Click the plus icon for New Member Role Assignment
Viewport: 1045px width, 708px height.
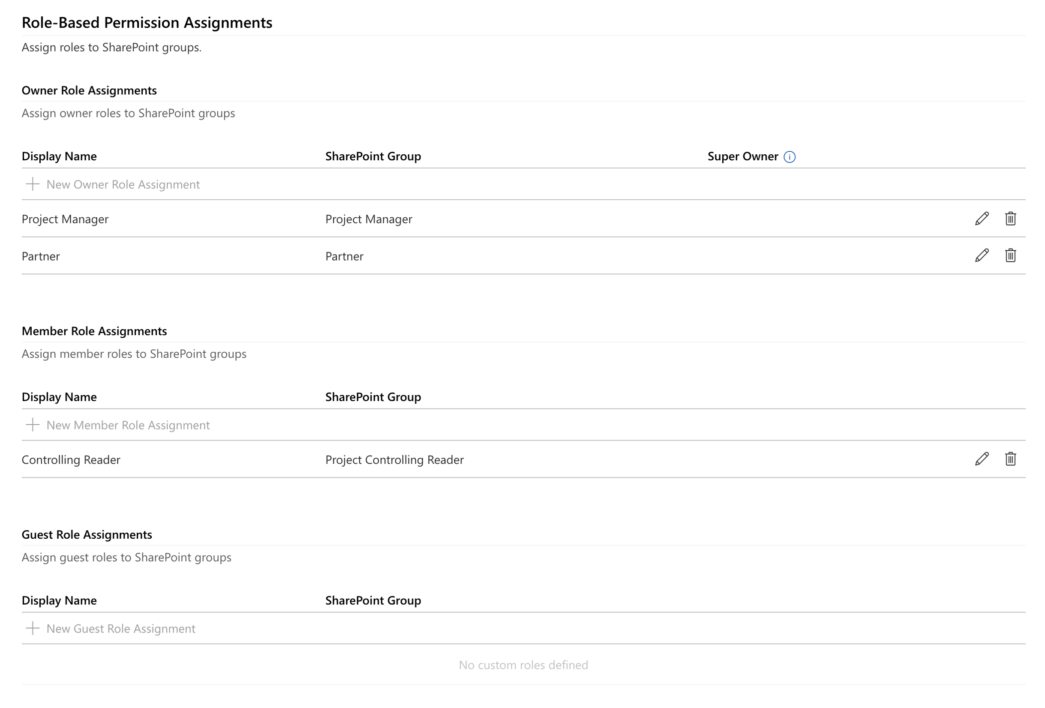tap(33, 425)
